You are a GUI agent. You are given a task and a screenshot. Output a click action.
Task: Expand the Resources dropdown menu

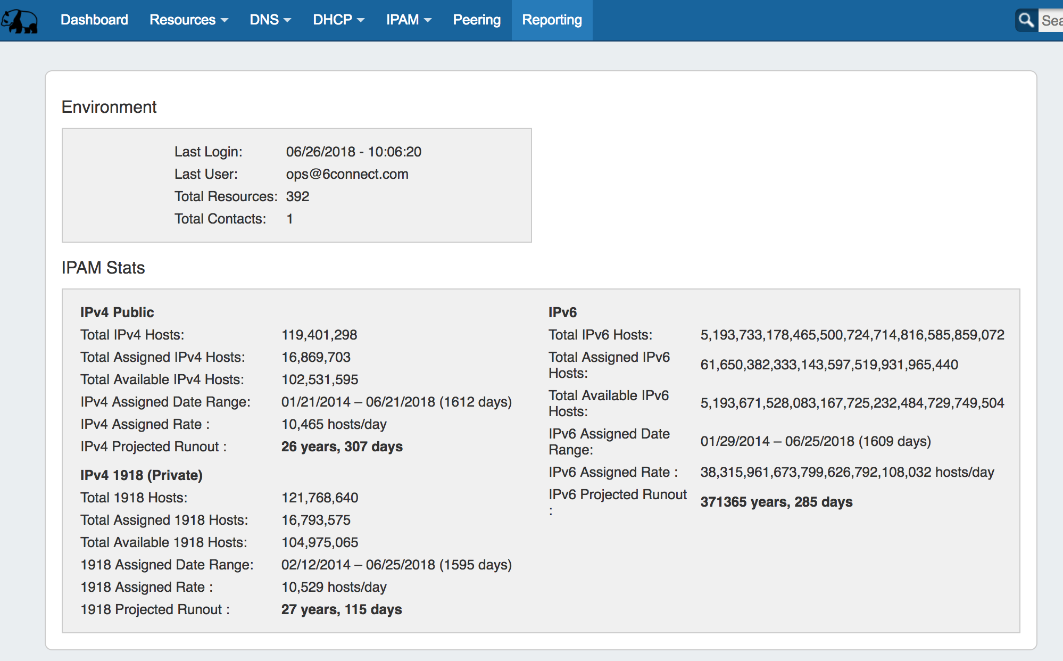click(188, 20)
